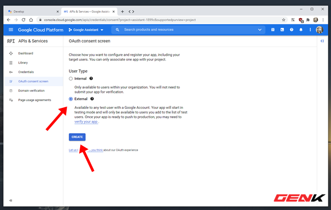Click the Credentials key icon
The width and height of the screenshot is (331, 210).
tap(11, 72)
